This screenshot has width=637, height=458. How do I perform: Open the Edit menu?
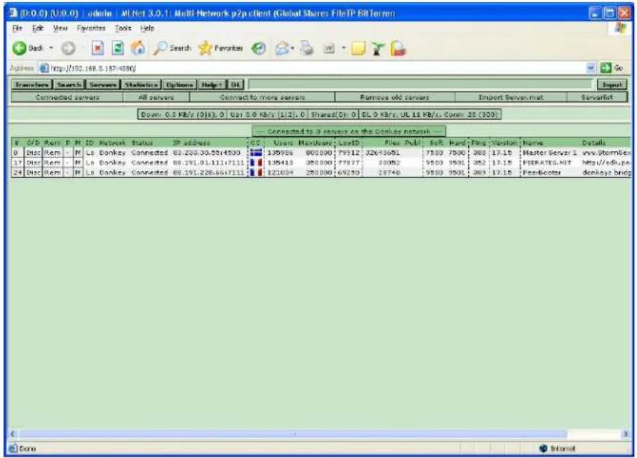coord(38,28)
